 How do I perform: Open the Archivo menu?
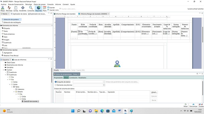click(x=4, y=4)
